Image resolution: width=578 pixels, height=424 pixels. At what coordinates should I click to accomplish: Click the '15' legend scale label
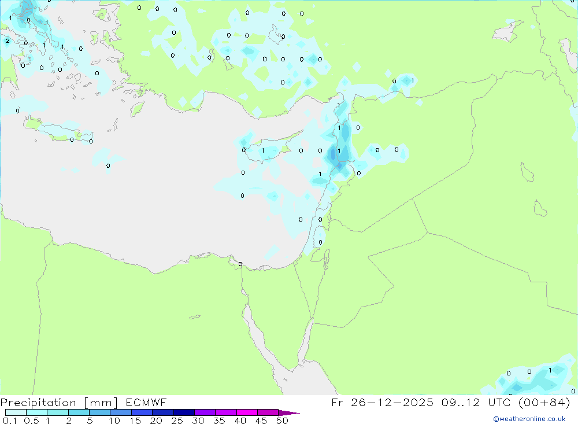tap(135, 421)
